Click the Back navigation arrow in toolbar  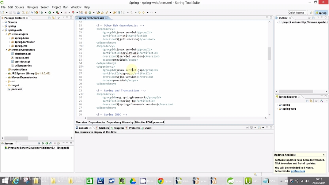click(144, 12)
